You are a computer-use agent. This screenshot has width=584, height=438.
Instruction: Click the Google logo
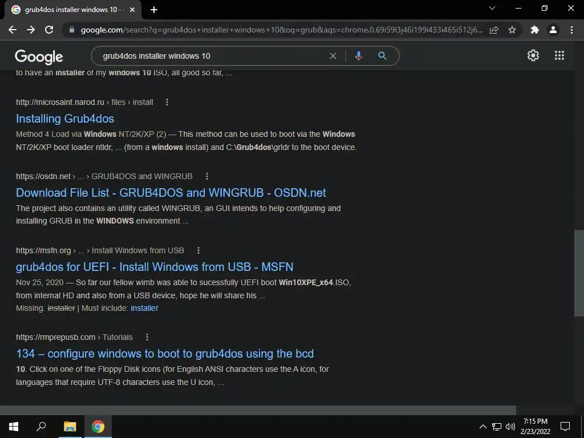(39, 56)
